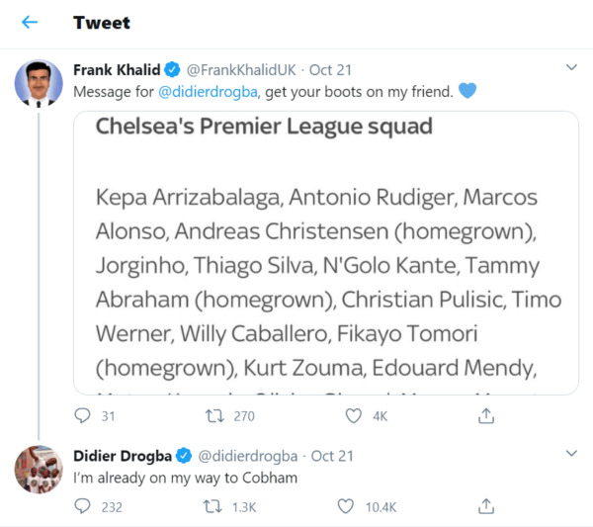This screenshot has width=593, height=527.
Task: View Didier Drogba's avatar profile
Action: (39, 469)
